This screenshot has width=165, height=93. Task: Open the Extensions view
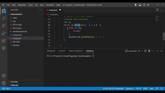click(4, 41)
